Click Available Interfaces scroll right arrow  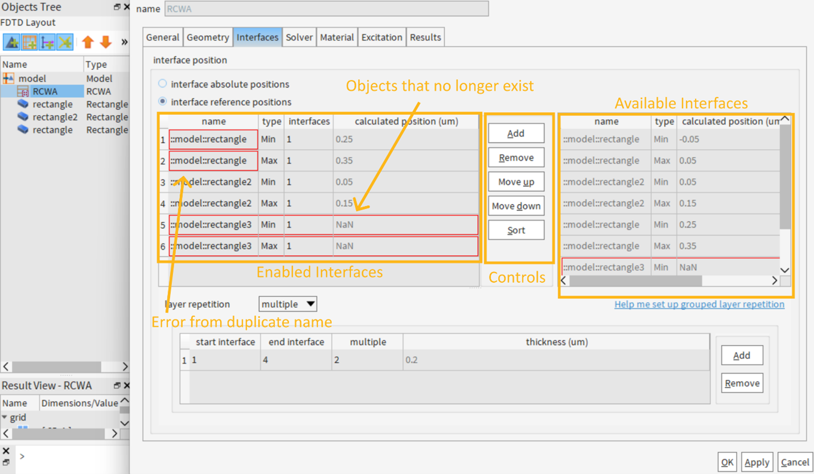click(774, 280)
